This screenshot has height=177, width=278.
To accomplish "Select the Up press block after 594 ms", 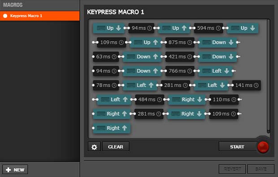I will 243,28.
